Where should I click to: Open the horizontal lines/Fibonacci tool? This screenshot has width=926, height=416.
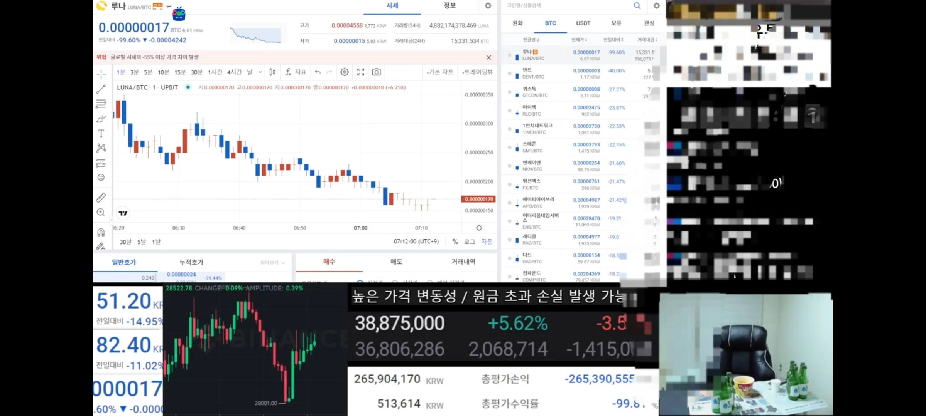pos(101,104)
